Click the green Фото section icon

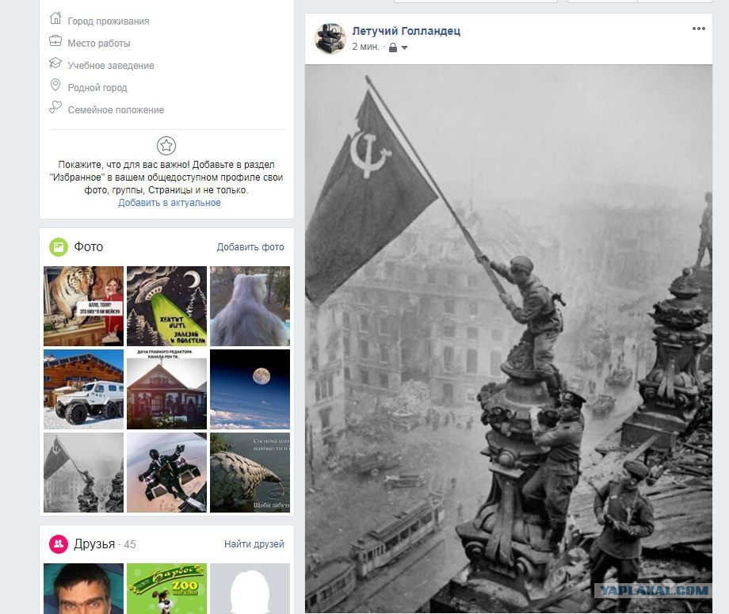tap(59, 247)
